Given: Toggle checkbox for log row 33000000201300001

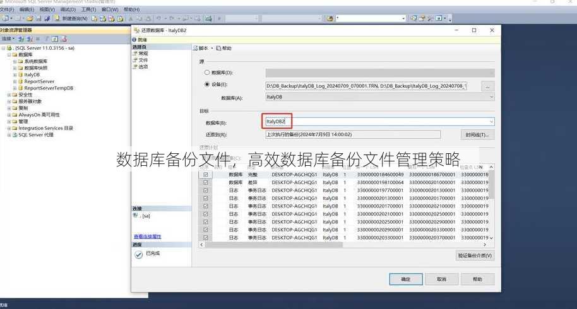Looking at the screenshot, I should coord(205,198).
